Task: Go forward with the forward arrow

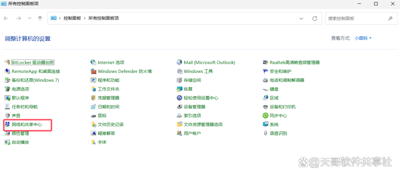Action: [x=18, y=18]
